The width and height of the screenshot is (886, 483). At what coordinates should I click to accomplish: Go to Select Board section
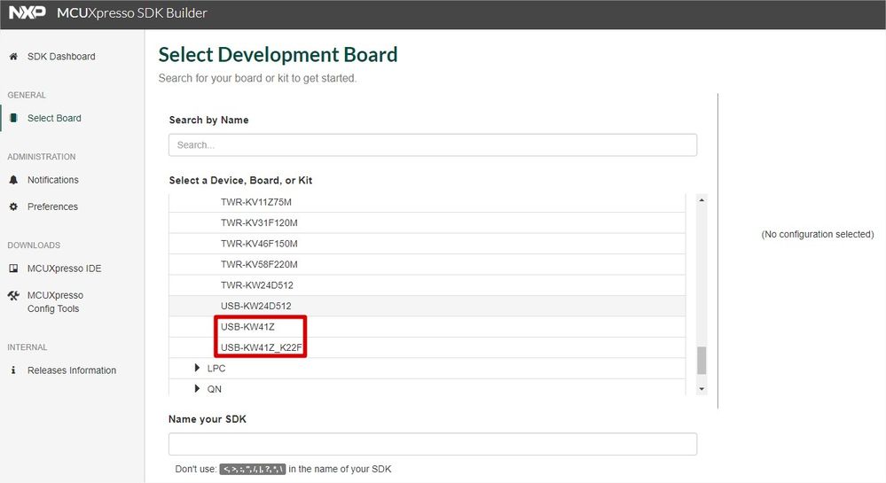(x=54, y=118)
